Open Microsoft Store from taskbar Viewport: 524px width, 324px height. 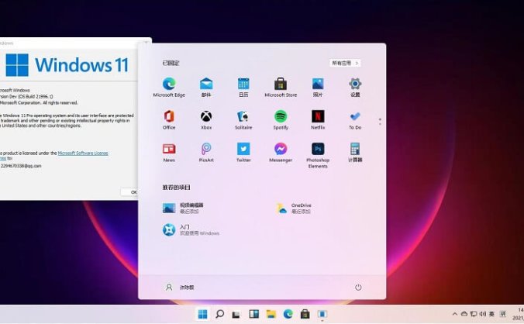(x=305, y=314)
